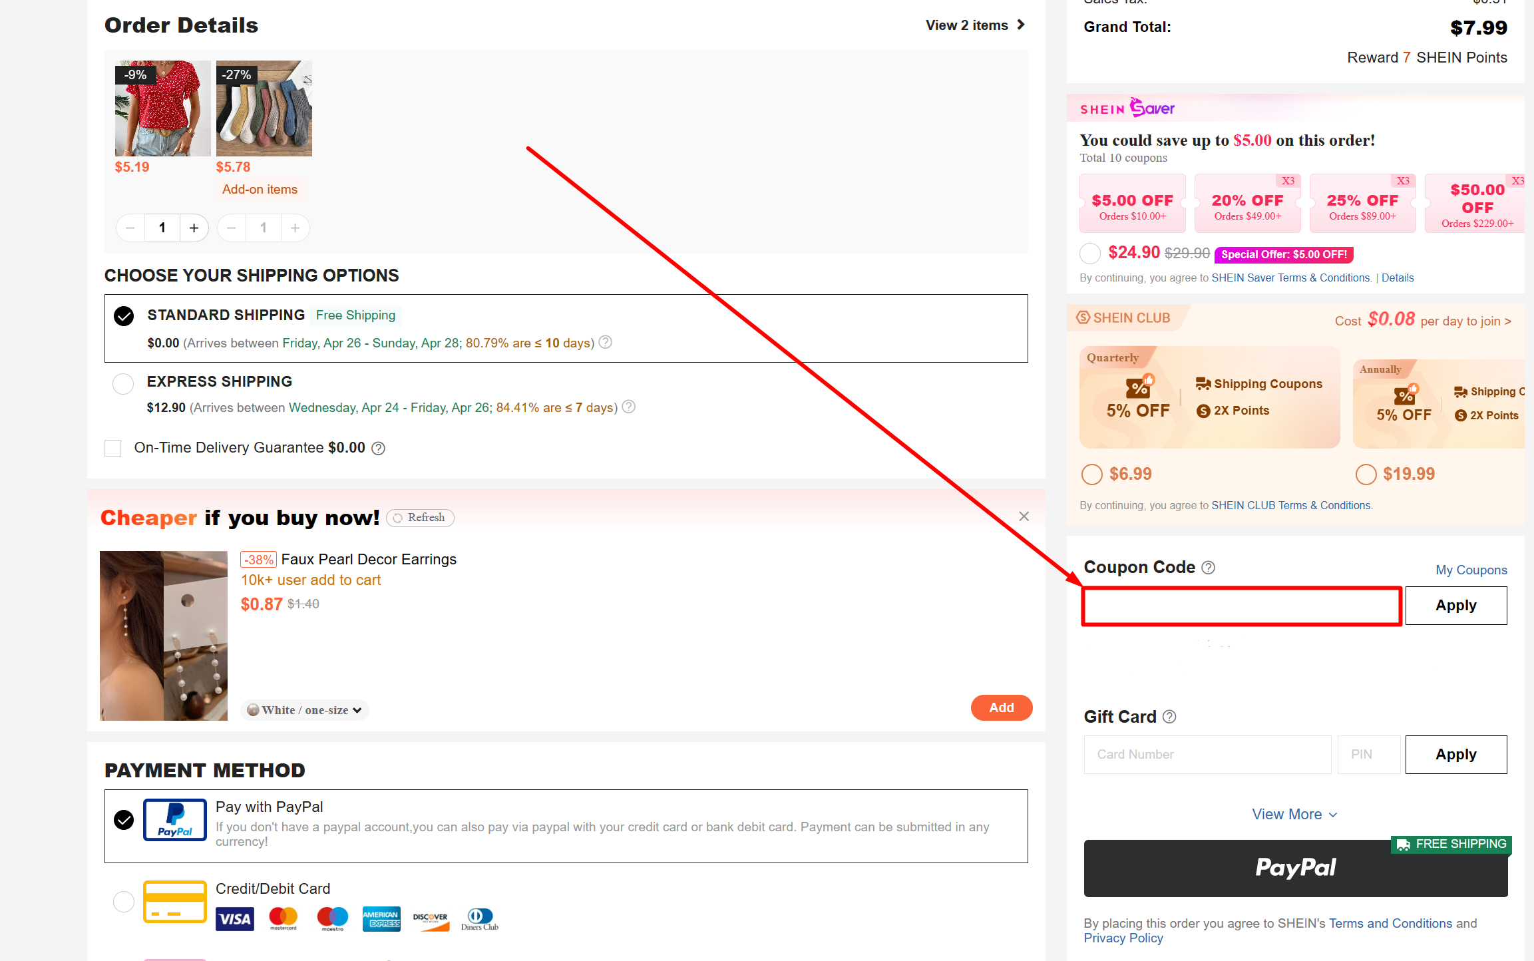Click the Gift Card help icon
1534x961 pixels.
(x=1169, y=716)
